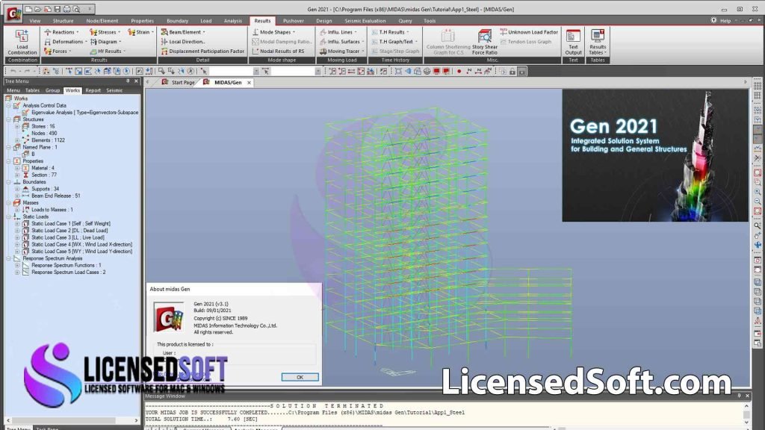The height and width of the screenshot is (430, 765).
Task: Select Response Spectrum Load Cases : 2
Action: pyautogui.click(x=68, y=272)
